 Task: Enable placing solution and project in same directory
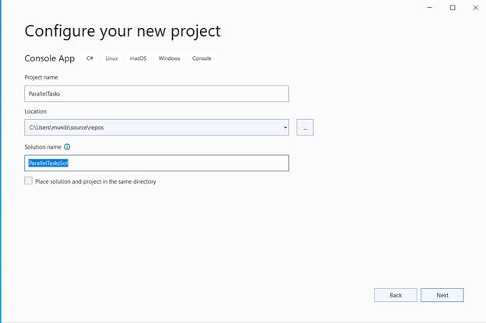[28, 181]
